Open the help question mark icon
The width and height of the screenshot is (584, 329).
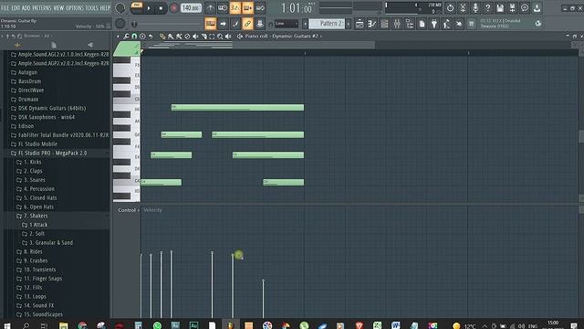tap(487, 8)
